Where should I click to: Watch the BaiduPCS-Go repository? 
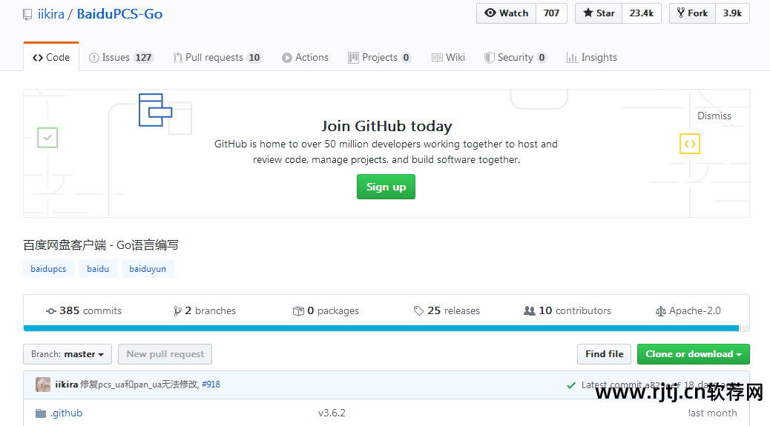point(507,13)
